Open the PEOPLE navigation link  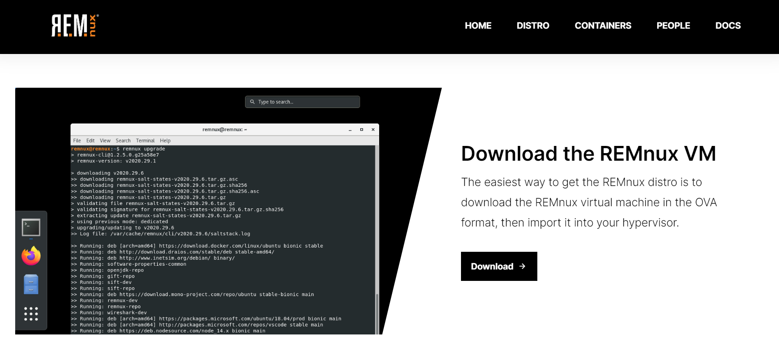point(673,26)
